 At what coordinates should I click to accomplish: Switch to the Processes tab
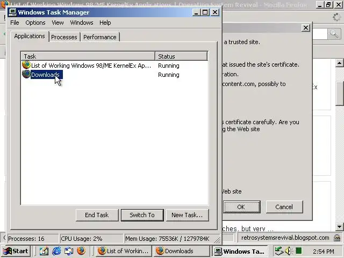pyautogui.click(x=64, y=37)
